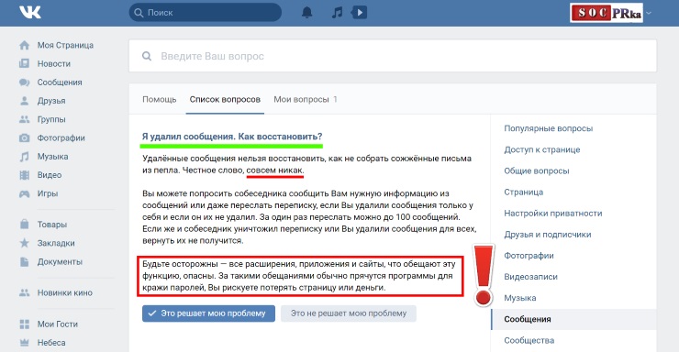679x352 pixels.
Task: Open question Я удалил сообщения. Как восстановить?
Action: pos(232,137)
